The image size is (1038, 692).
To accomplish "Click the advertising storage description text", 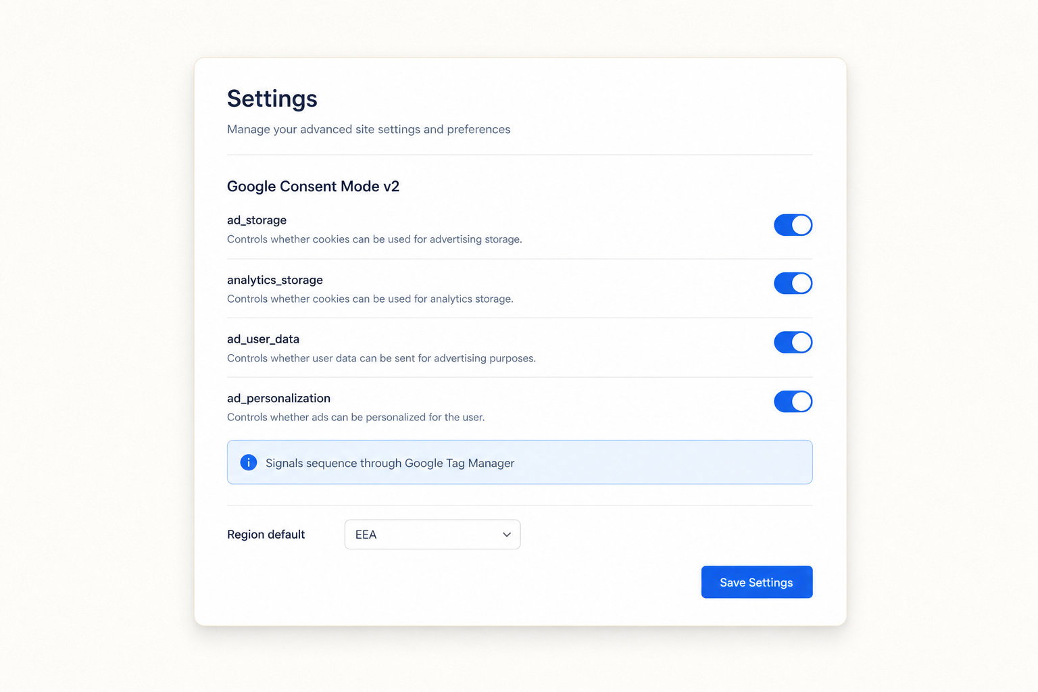I will coord(374,239).
